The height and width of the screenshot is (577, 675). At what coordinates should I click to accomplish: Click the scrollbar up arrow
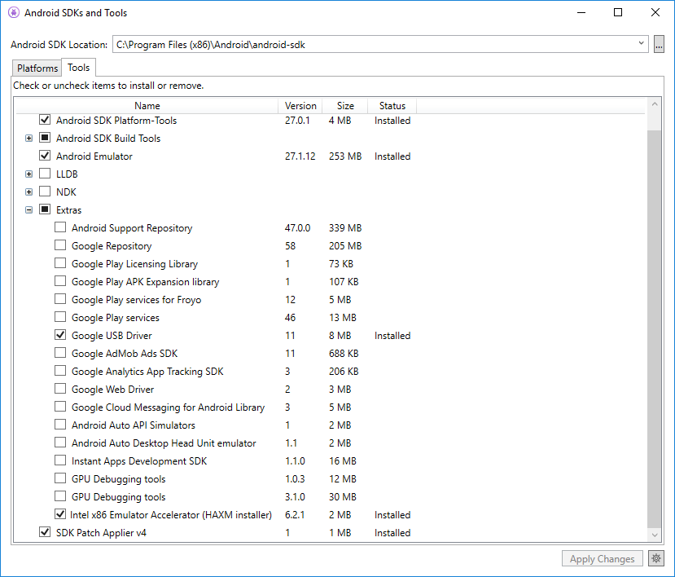point(655,104)
